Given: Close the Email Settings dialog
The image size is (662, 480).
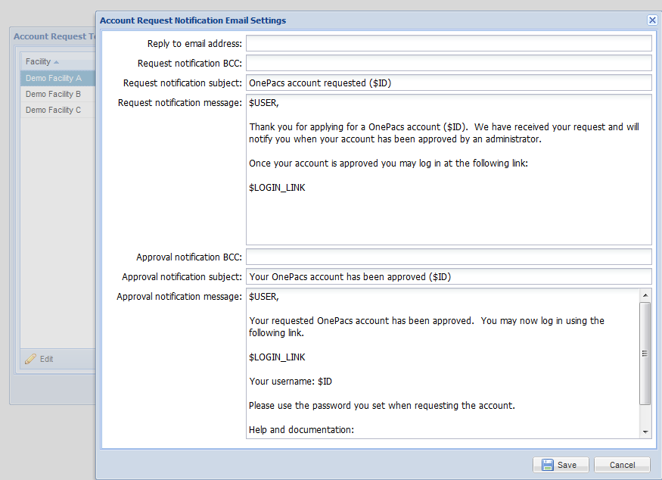Looking at the screenshot, I should tap(652, 20).
